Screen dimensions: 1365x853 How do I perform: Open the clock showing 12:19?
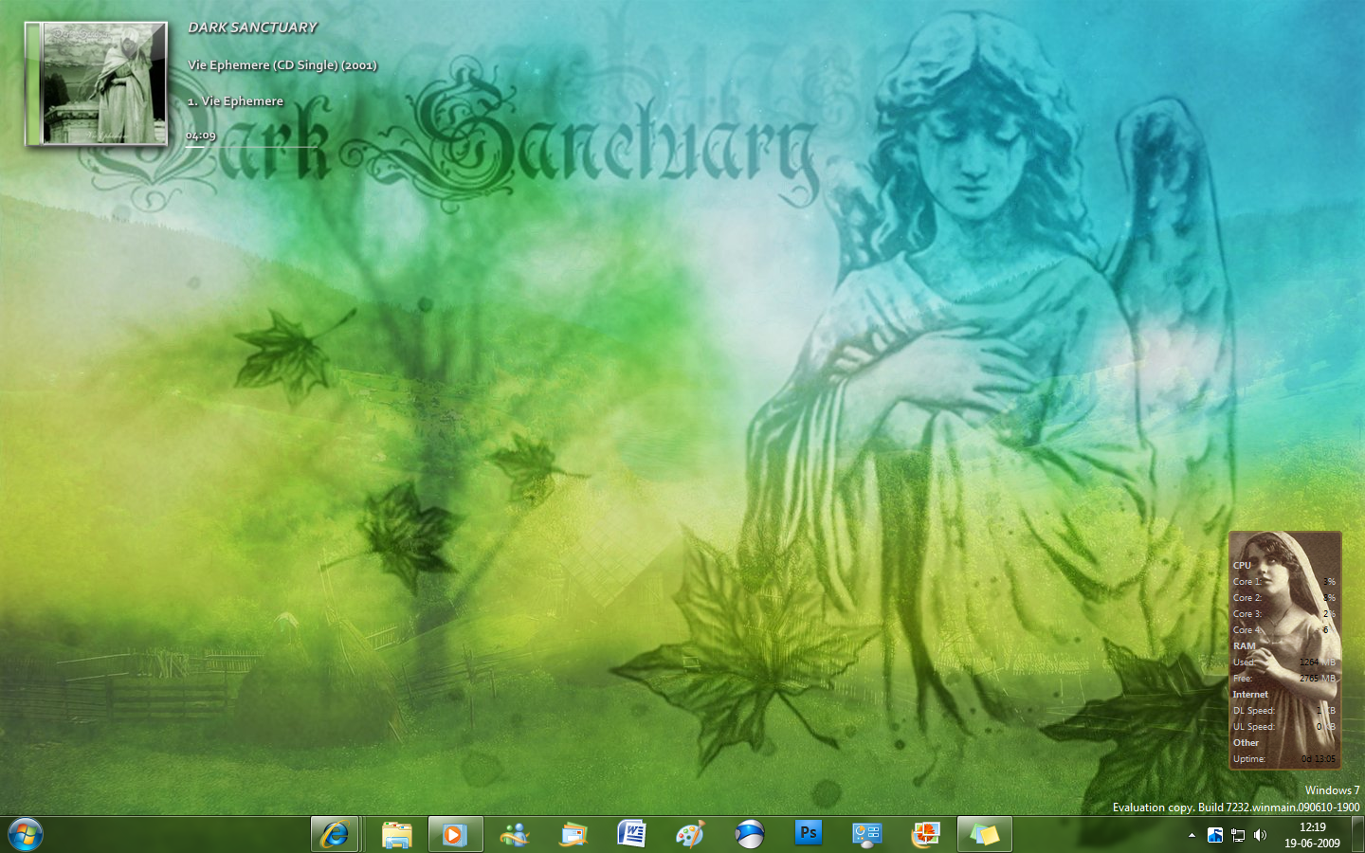(1312, 835)
